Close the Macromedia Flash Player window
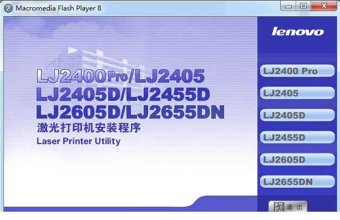340x220 pixels. (x=324, y=6)
